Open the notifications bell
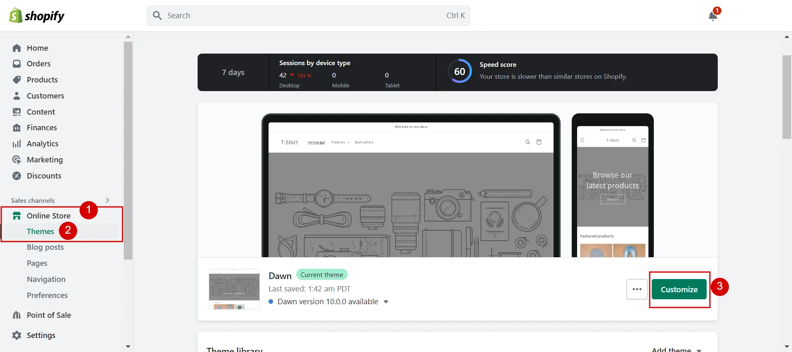Screen dimensions: 792x352 click(713, 16)
